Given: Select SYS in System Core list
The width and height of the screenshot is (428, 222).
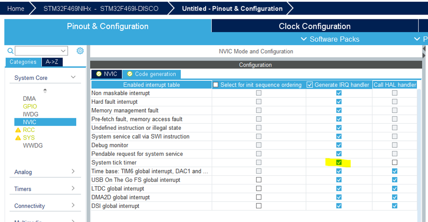Looking at the screenshot, I should click(x=29, y=138).
